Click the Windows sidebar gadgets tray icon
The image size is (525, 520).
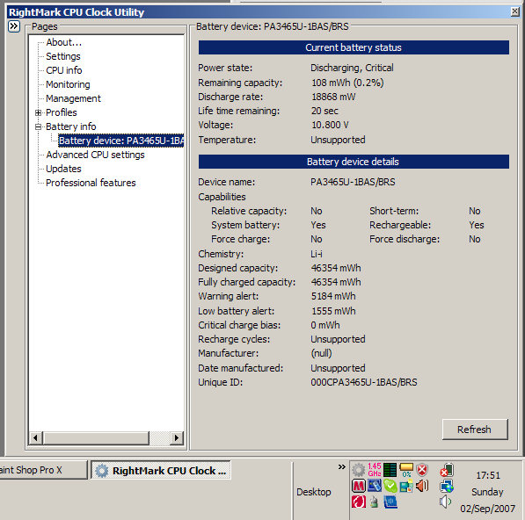406,486
